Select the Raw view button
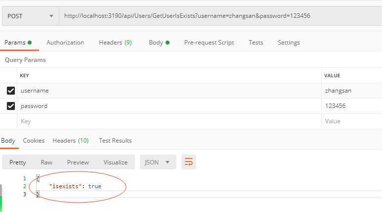Screen dimensions: 382x212 tap(46, 162)
